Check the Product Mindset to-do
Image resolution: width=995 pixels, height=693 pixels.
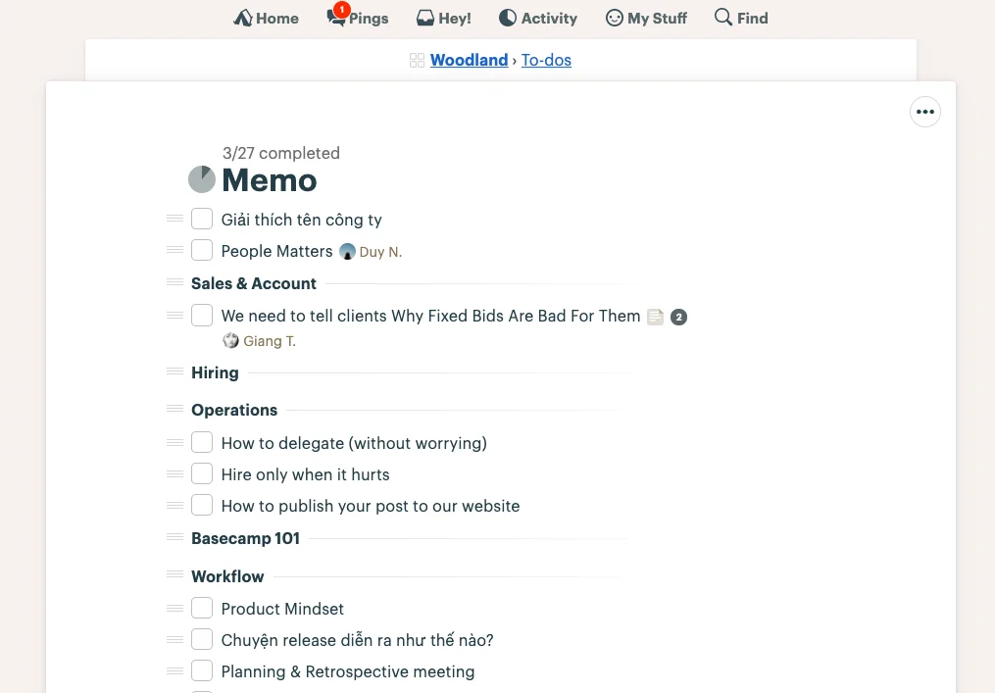[x=202, y=608]
